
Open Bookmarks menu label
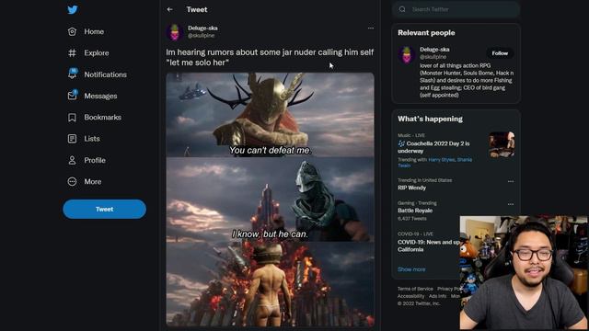[x=103, y=117]
